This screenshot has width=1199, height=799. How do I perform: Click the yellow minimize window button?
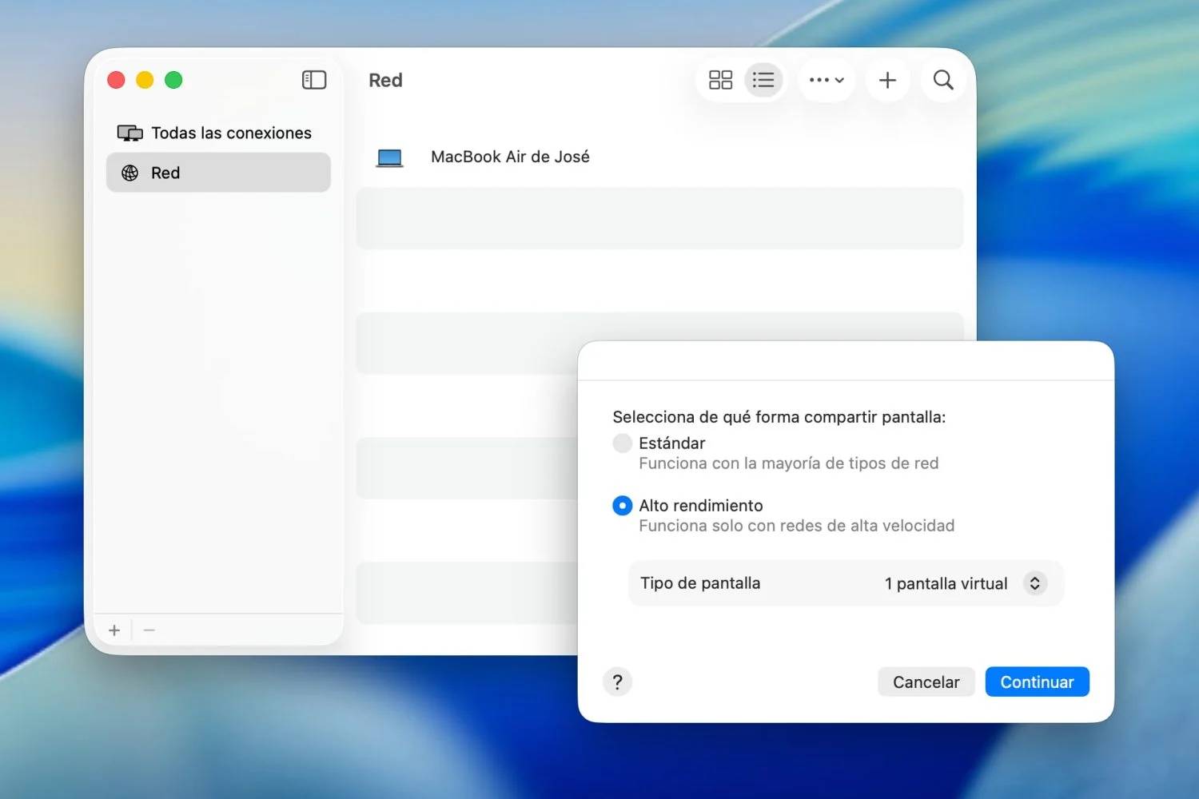tap(145, 80)
